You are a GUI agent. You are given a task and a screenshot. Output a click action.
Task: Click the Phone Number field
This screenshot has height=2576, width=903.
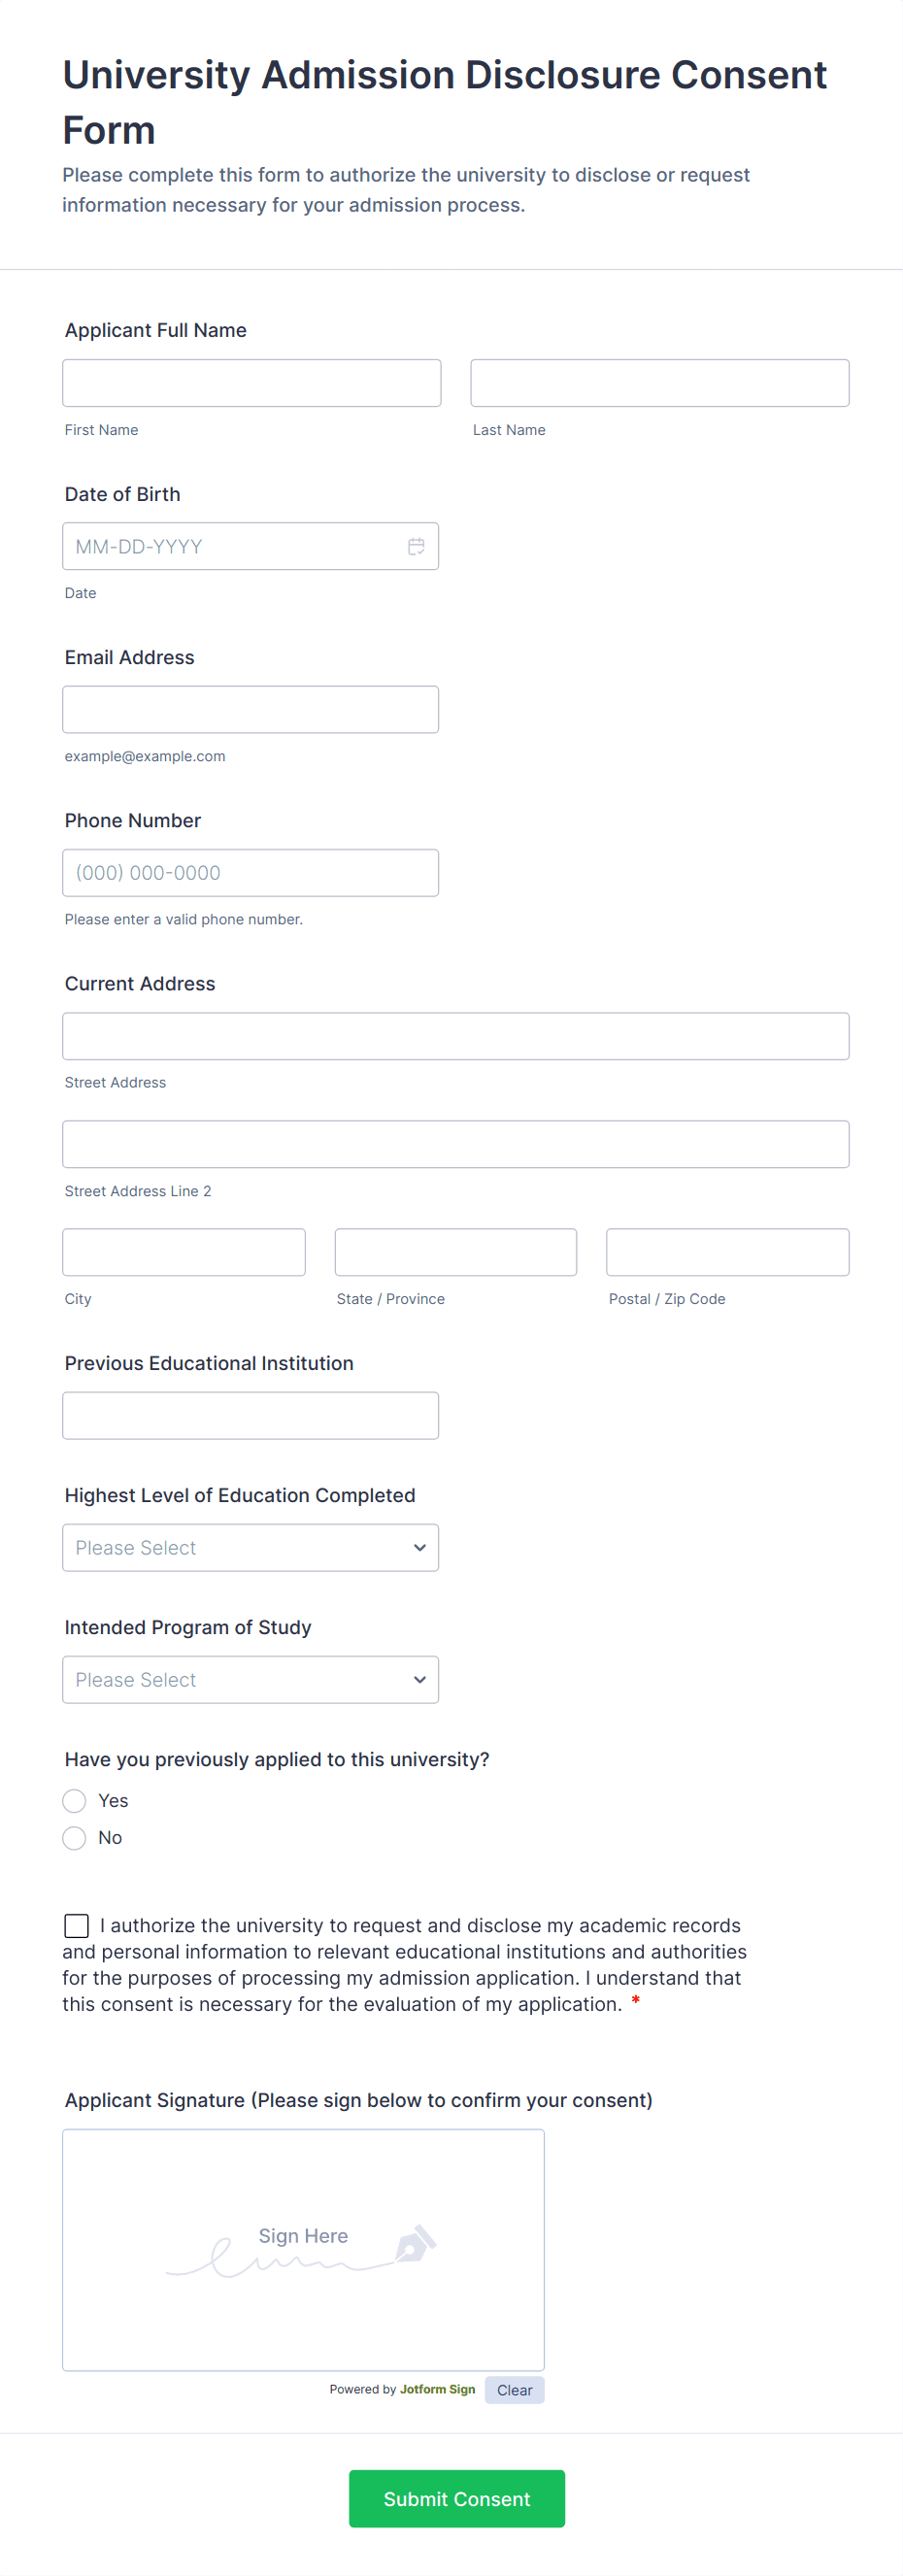coord(250,872)
